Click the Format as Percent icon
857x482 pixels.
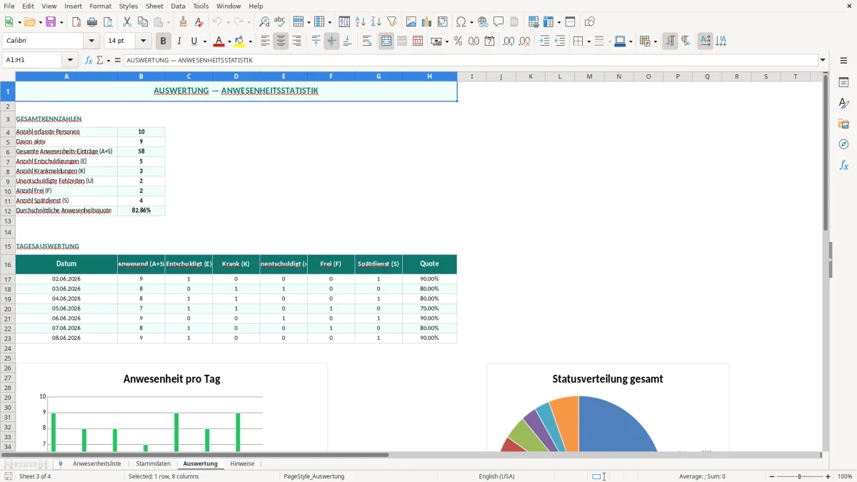(x=458, y=41)
